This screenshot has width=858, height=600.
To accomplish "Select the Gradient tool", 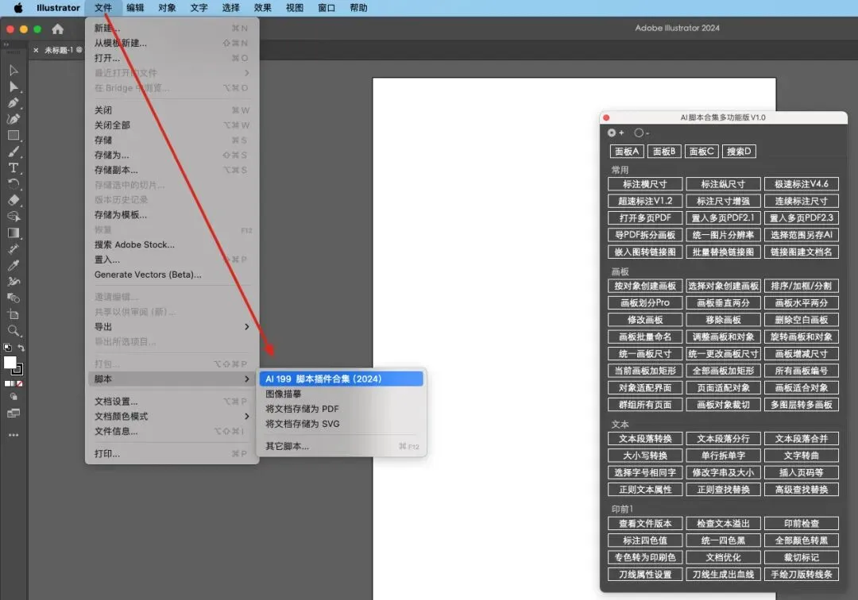I will point(14,233).
